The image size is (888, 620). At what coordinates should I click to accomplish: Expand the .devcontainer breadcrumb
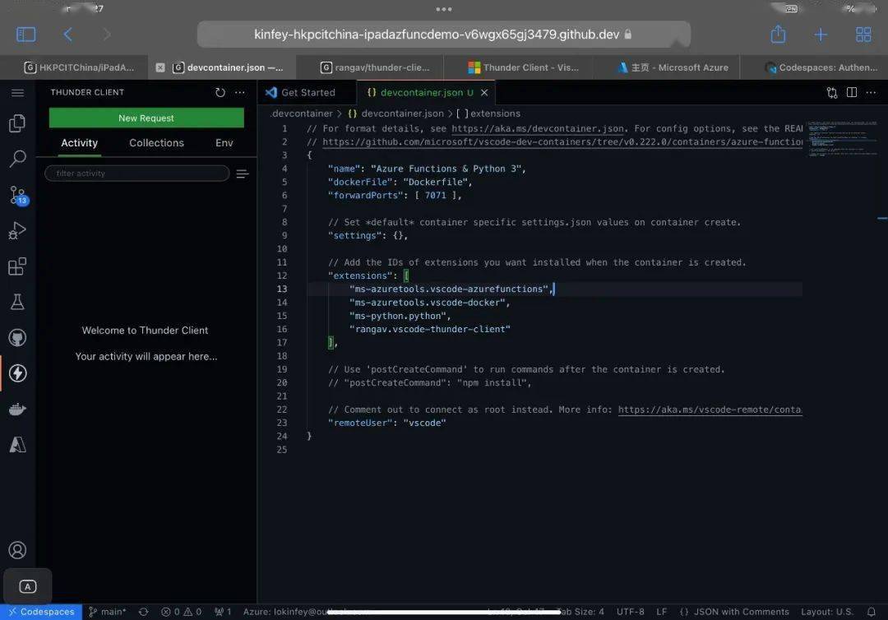[300, 113]
